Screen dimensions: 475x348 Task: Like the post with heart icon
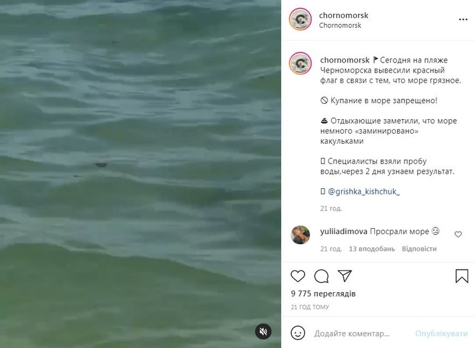pos(298,276)
